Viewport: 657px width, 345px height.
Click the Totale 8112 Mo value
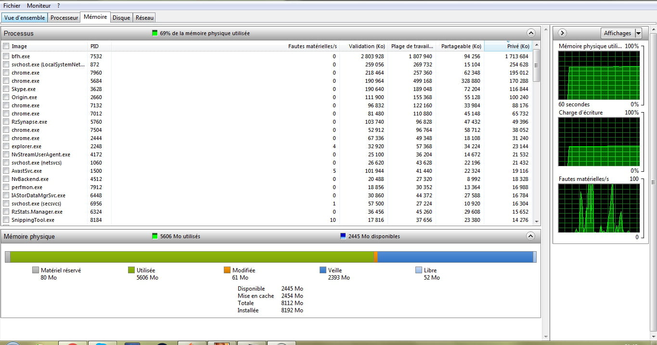(292, 303)
